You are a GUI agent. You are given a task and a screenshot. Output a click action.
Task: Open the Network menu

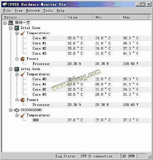[x=33, y=11]
